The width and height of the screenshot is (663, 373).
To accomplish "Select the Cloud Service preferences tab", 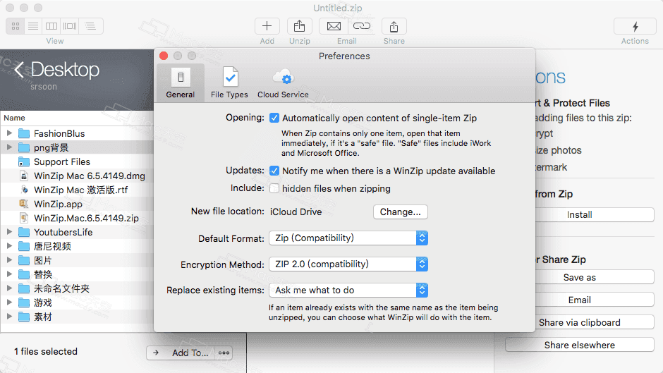I will pyautogui.click(x=283, y=83).
